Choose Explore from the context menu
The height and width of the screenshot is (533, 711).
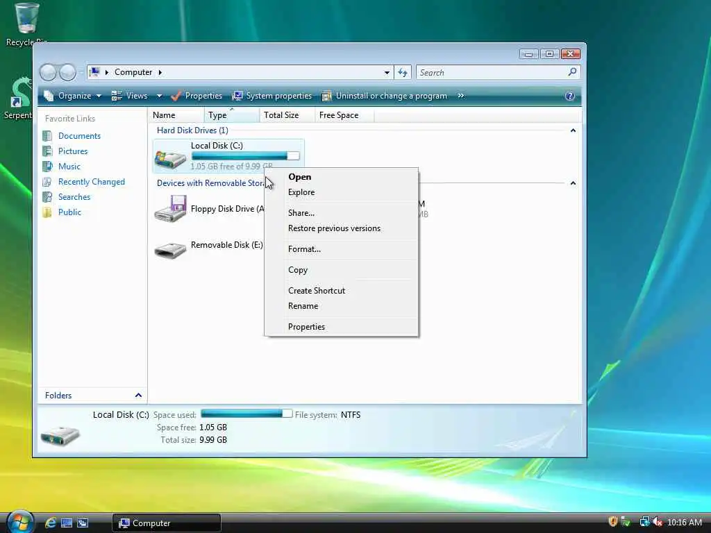pos(341,192)
